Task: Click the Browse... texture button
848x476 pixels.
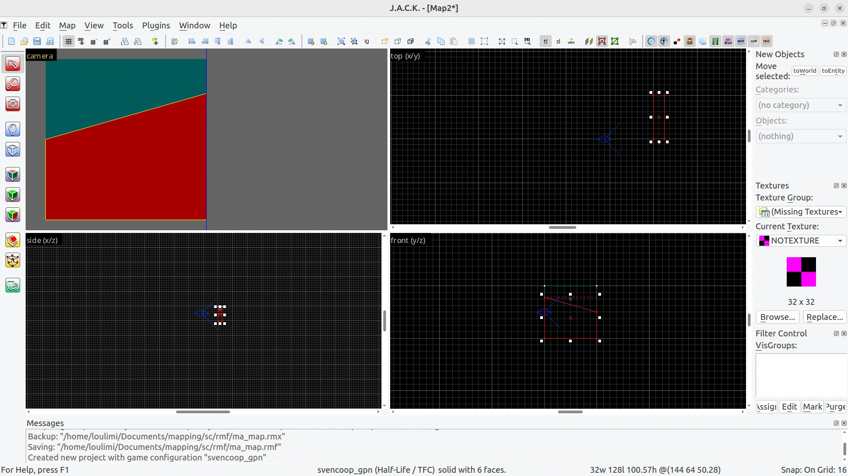Action: tap(778, 317)
